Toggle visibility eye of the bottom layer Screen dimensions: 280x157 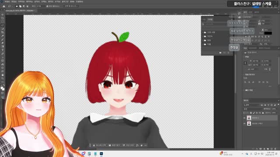245,123
